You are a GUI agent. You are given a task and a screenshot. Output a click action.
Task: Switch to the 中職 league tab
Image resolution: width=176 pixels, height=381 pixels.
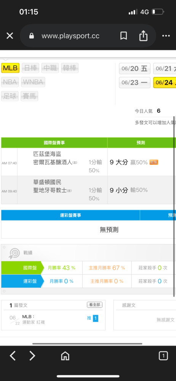pyautogui.click(x=50, y=68)
